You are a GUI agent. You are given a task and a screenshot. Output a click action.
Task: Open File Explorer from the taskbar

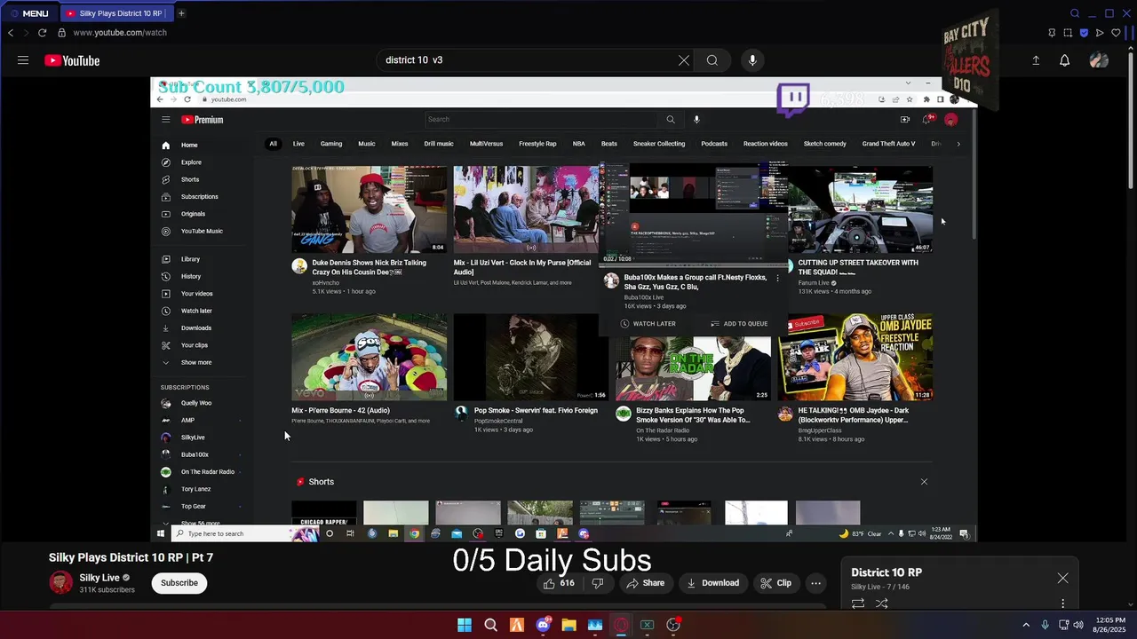568,625
